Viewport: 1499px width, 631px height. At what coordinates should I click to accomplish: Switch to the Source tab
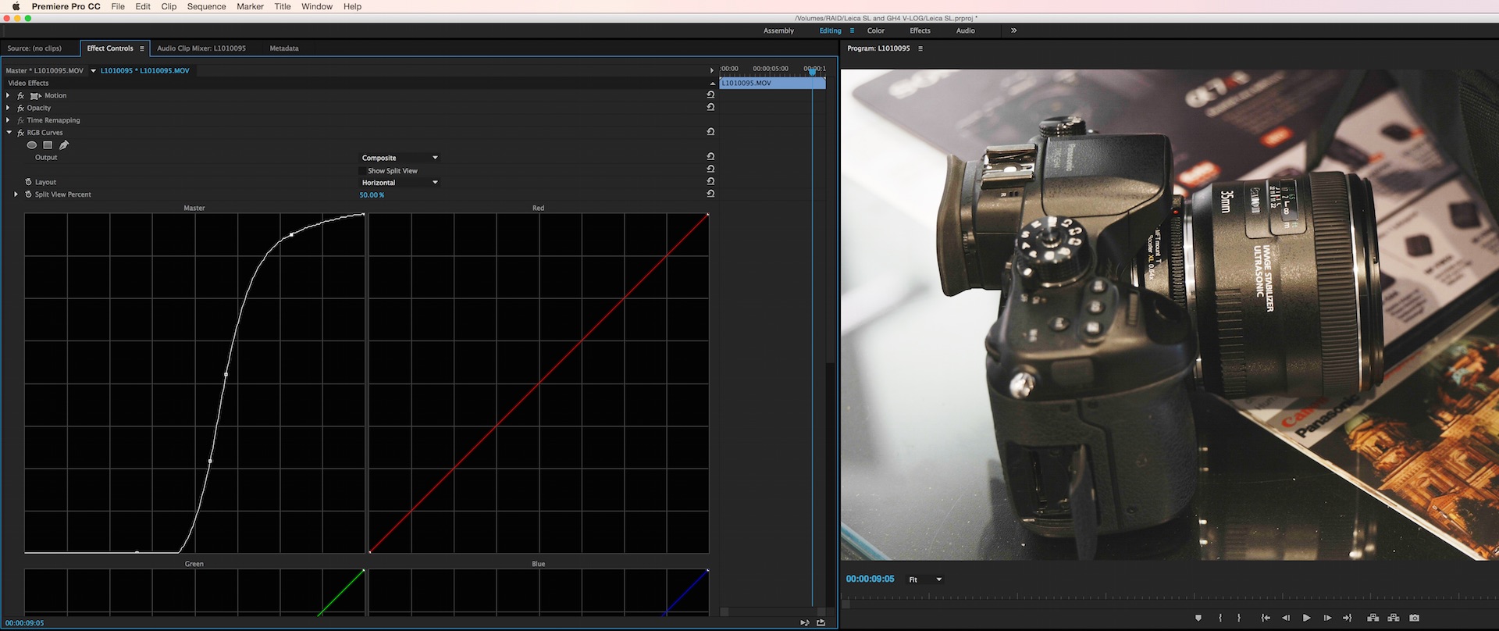(x=34, y=48)
